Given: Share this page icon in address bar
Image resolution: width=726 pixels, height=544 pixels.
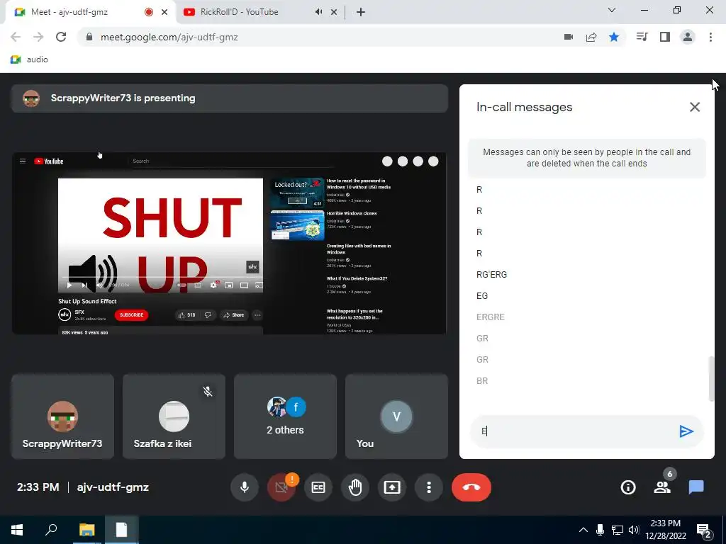Looking at the screenshot, I should [591, 37].
